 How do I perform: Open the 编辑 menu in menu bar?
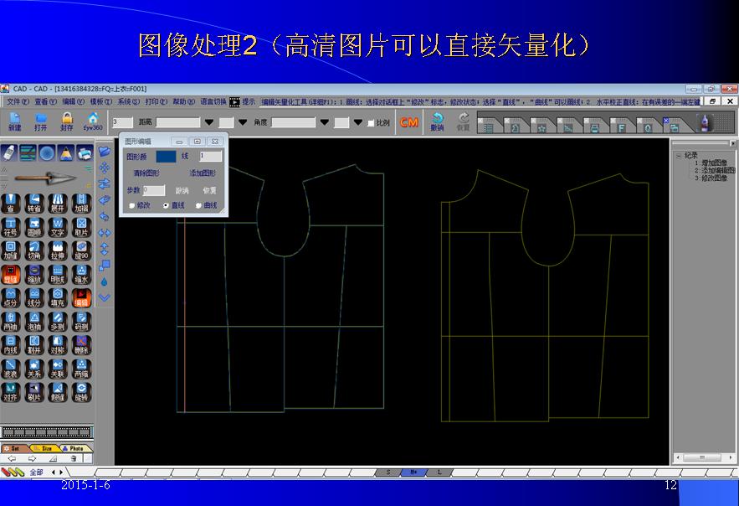pos(74,101)
